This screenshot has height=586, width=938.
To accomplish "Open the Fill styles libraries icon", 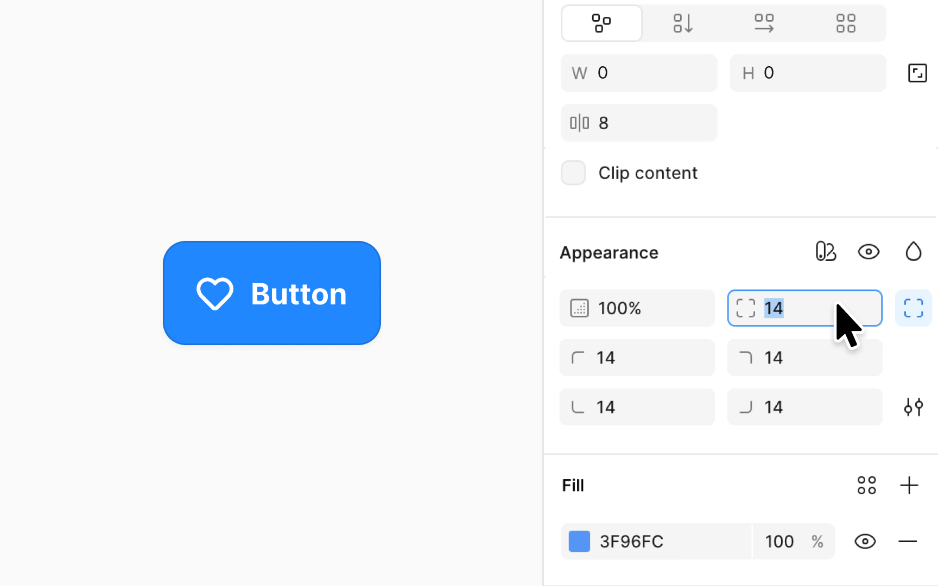I will (866, 485).
